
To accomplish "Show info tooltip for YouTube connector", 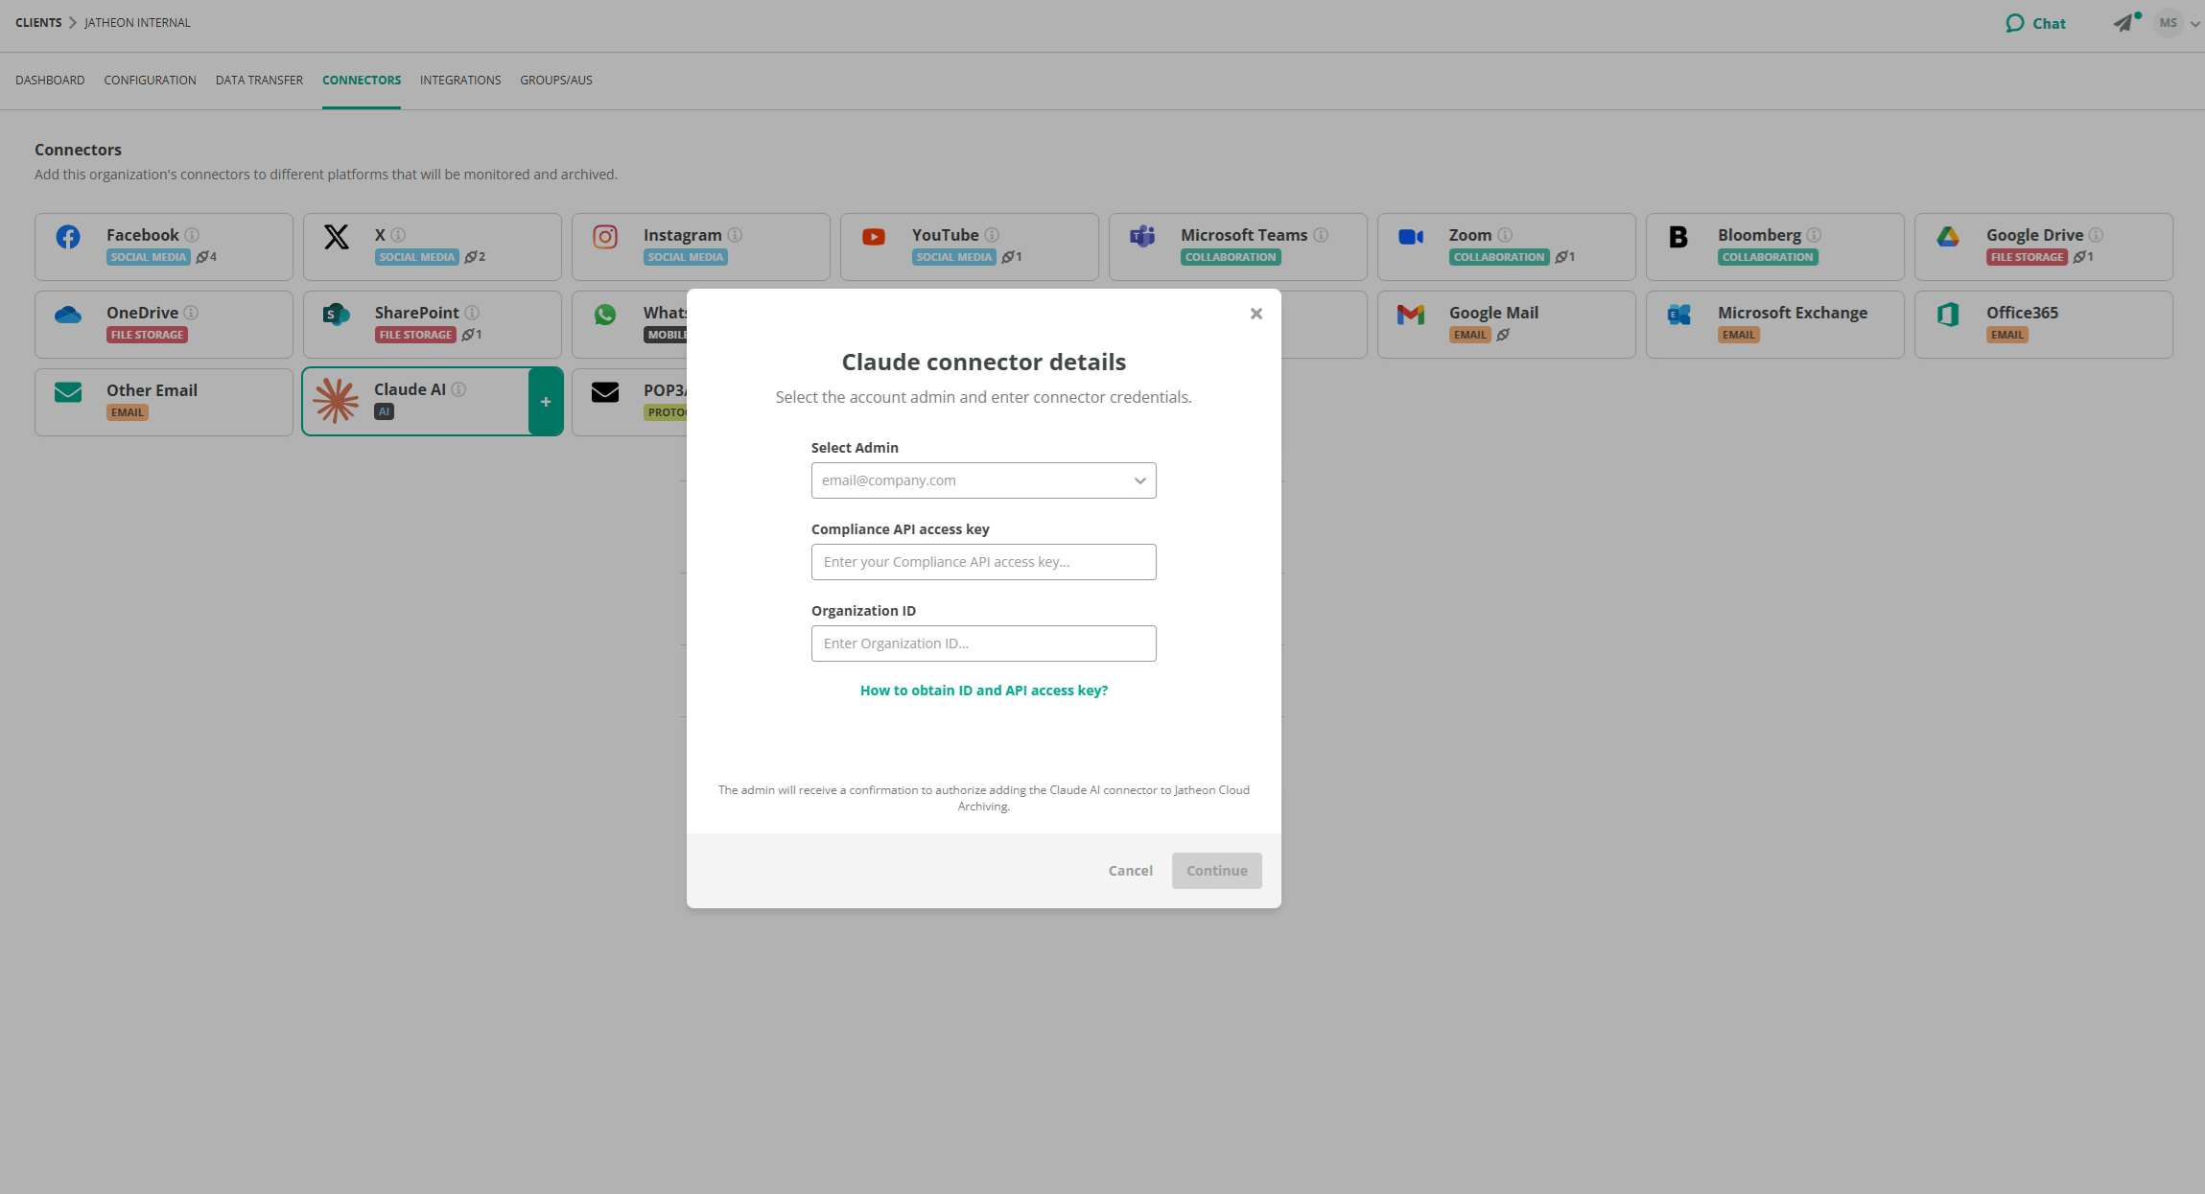I will 992,235.
